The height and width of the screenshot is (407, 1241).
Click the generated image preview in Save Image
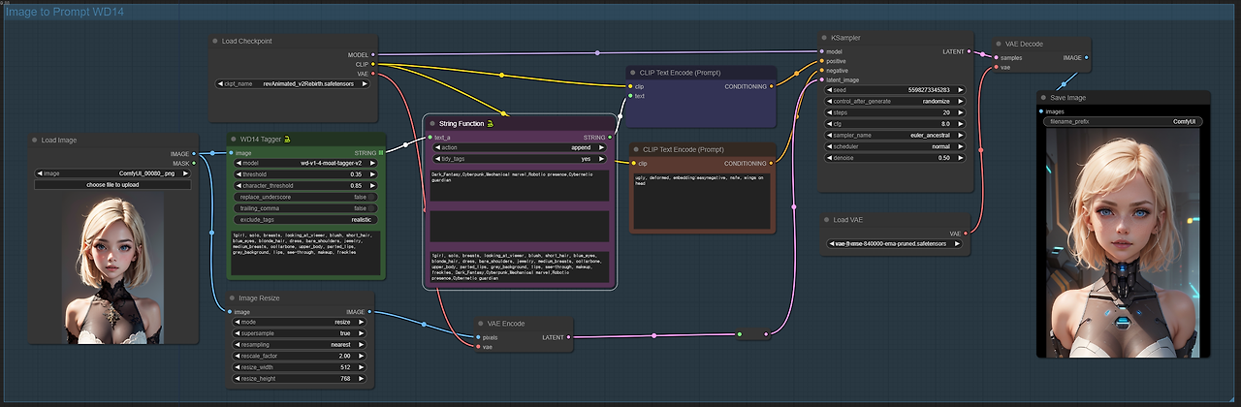click(1122, 242)
